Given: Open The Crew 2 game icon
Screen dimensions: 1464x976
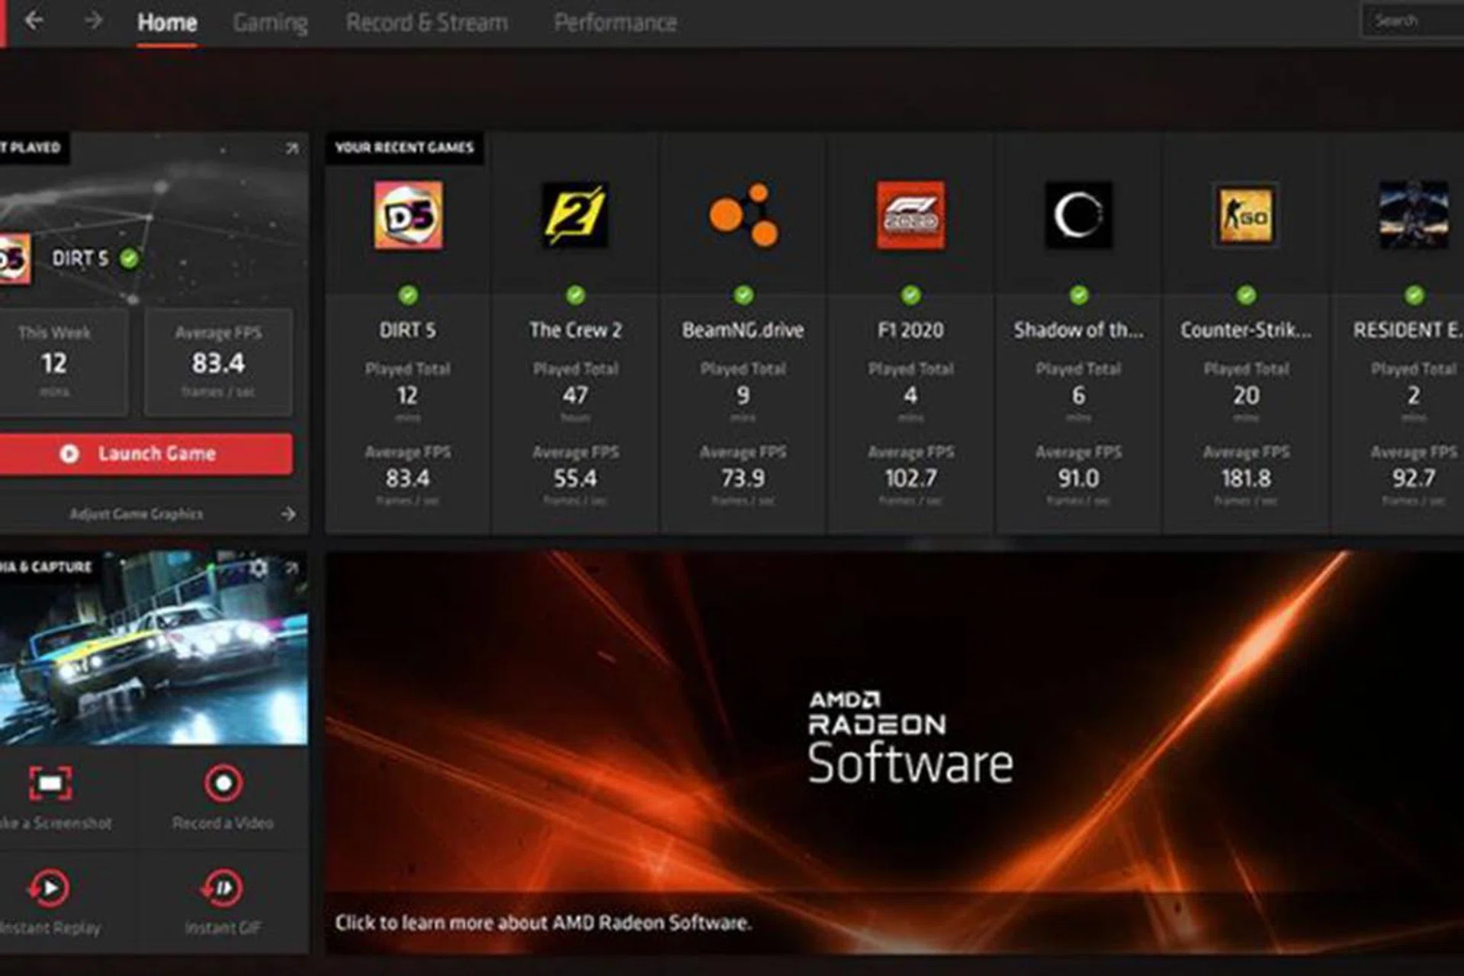Looking at the screenshot, I should (575, 215).
